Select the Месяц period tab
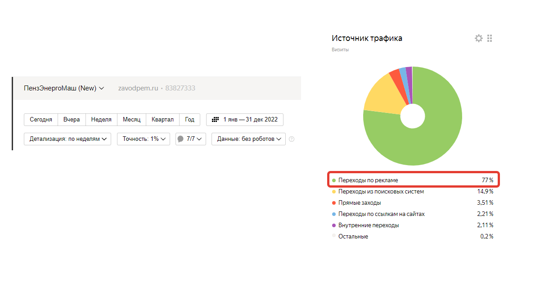The image size is (540, 292). click(131, 120)
